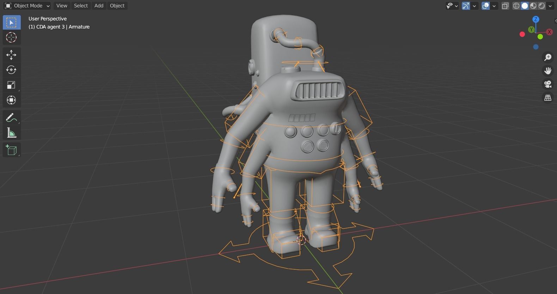
Task: Select the Select Box tool
Action: point(11,23)
